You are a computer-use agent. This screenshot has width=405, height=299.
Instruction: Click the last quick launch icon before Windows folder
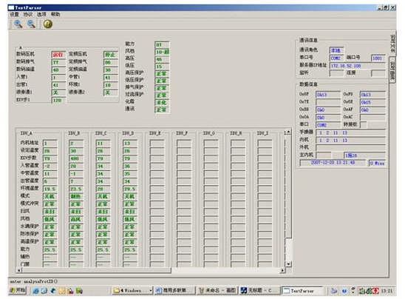click(80, 291)
